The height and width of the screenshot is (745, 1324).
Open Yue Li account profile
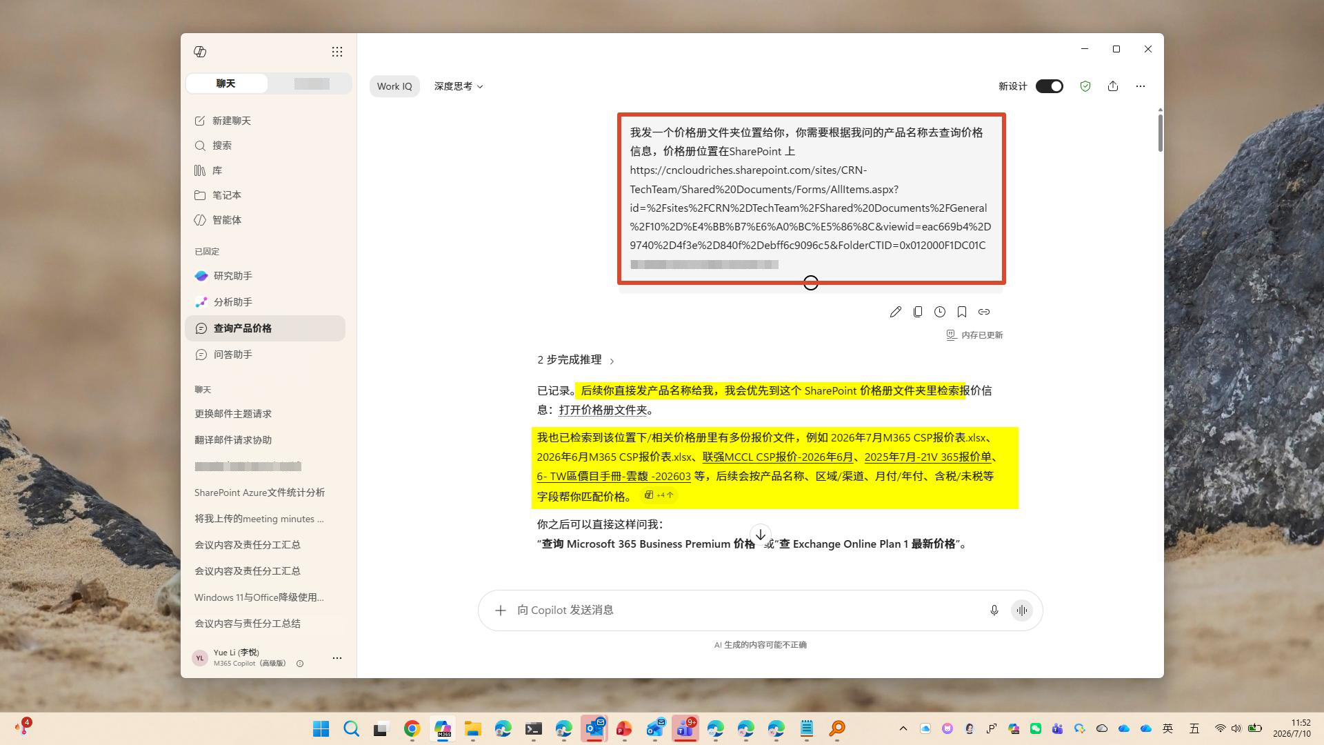click(238, 658)
